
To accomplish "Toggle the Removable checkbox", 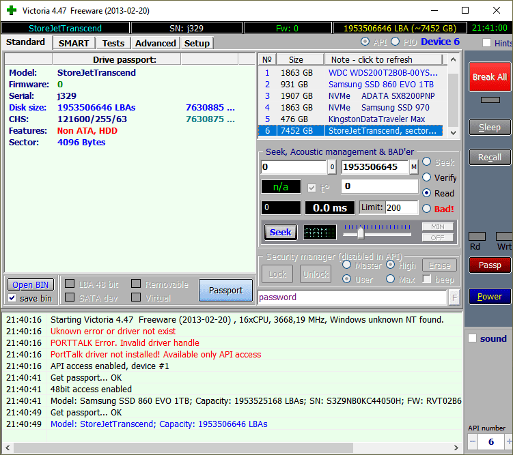I will tap(136, 284).
